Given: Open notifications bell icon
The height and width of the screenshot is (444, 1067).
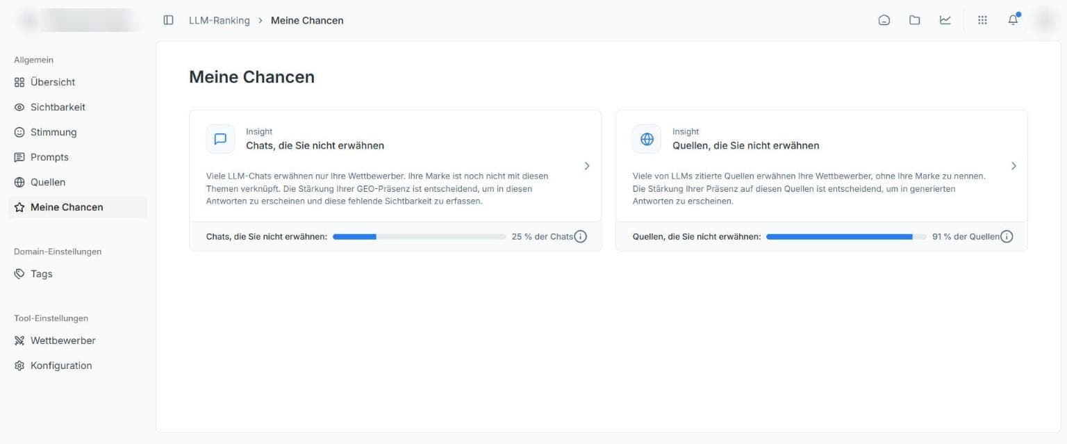Looking at the screenshot, I should click(1013, 20).
